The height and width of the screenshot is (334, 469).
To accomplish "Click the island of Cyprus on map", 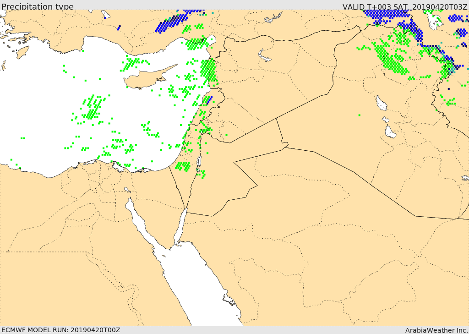I will pyautogui.click(x=146, y=78).
